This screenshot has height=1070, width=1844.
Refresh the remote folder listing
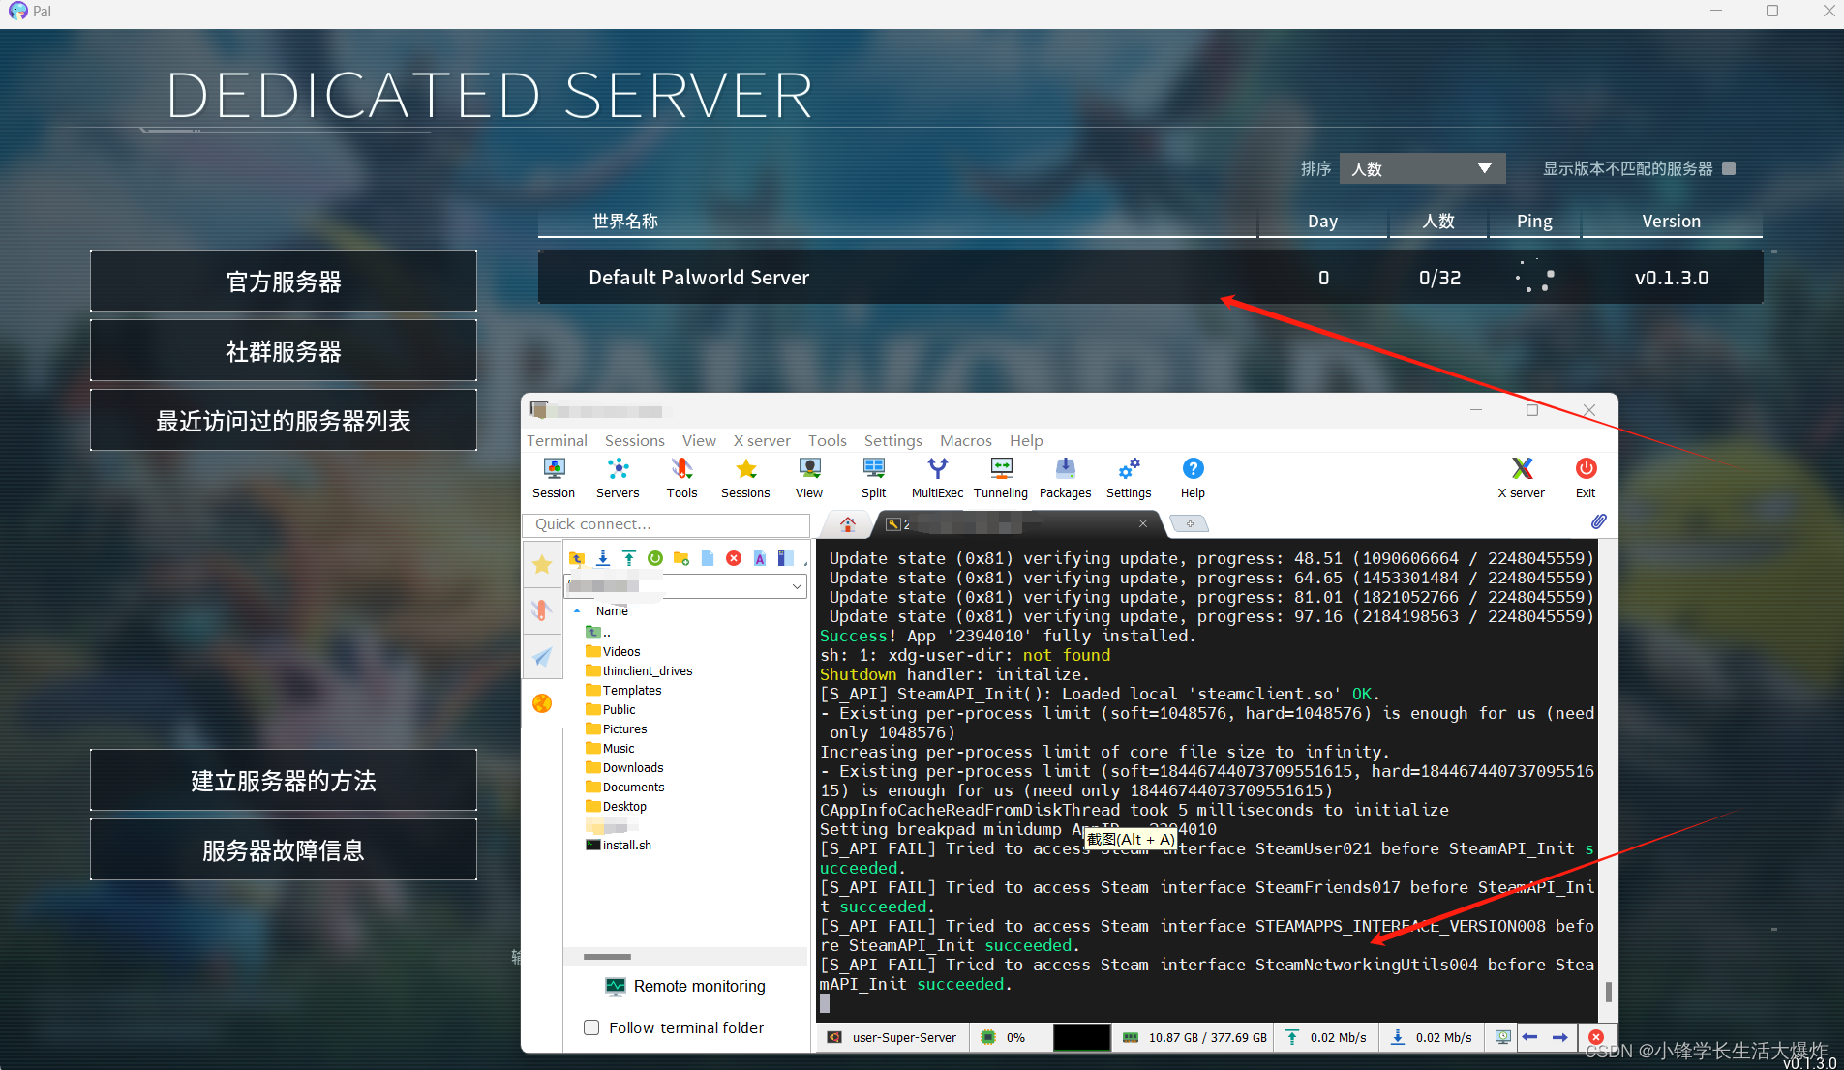click(x=655, y=558)
